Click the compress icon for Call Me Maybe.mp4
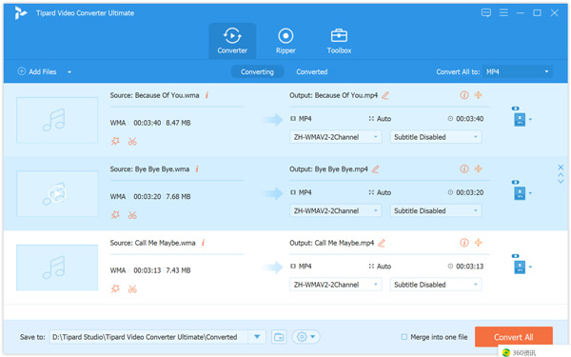 click(x=478, y=243)
